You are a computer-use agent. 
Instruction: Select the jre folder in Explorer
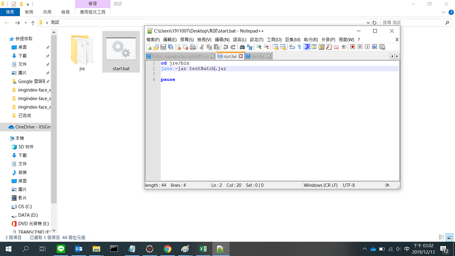coord(82,52)
